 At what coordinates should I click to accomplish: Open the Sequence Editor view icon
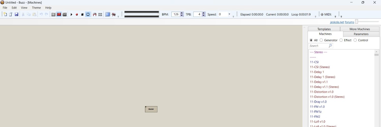pyautogui.click(x=65, y=14)
